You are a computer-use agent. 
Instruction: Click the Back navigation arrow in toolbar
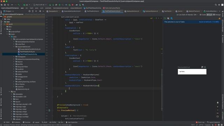pos(12,5)
